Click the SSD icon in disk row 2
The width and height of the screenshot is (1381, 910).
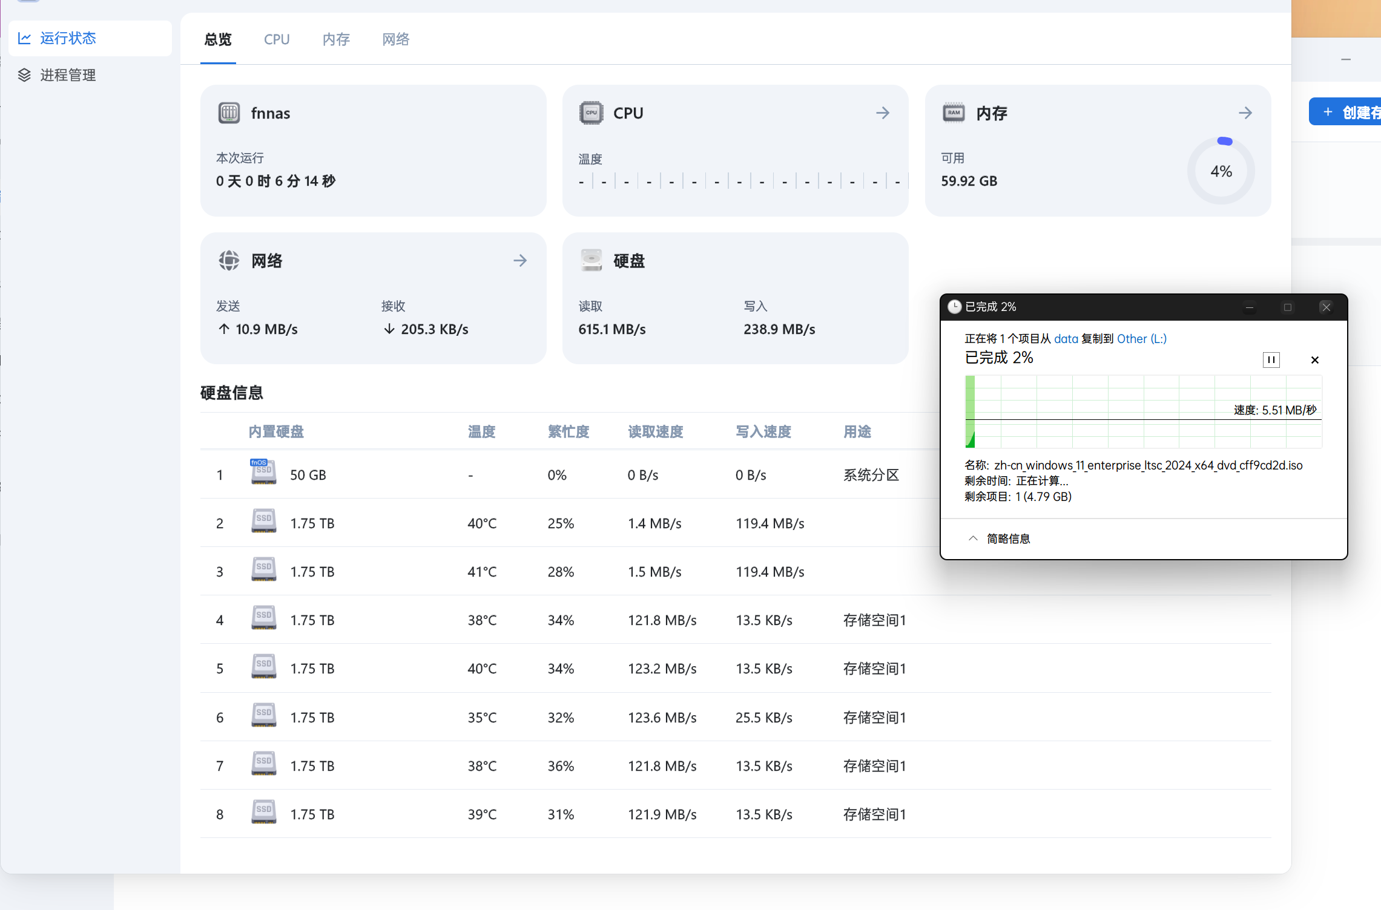pos(263,522)
